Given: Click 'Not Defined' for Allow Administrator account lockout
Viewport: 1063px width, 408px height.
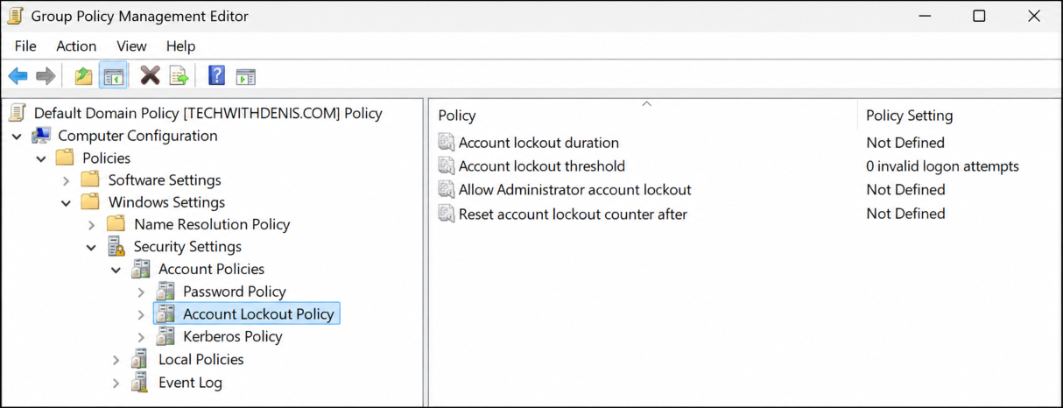Looking at the screenshot, I should pyautogui.click(x=905, y=190).
